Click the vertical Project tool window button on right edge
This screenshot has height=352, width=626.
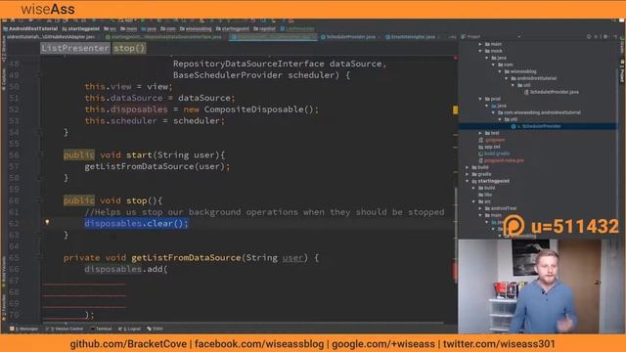[622, 71]
